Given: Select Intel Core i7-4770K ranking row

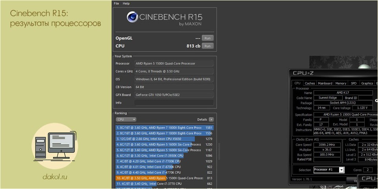Looking at the screenshot, I should [x=164, y=173].
